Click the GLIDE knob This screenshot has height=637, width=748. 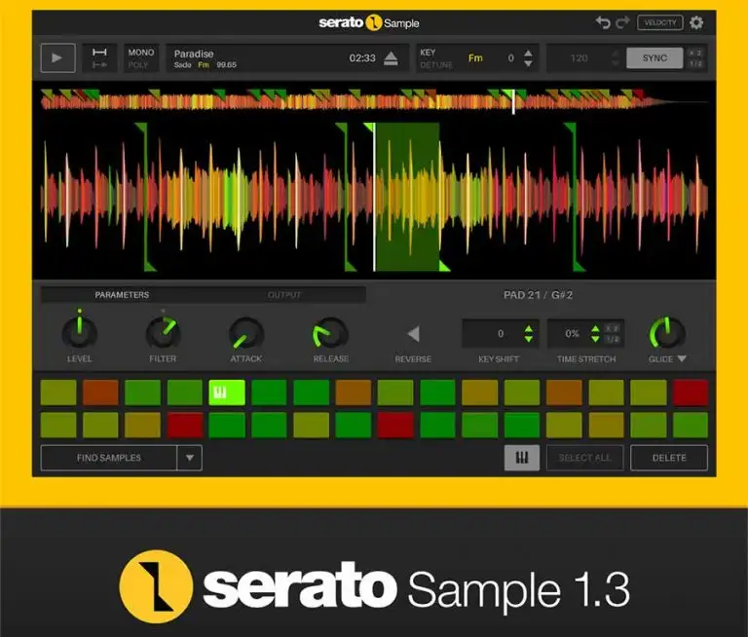(667, 332)
